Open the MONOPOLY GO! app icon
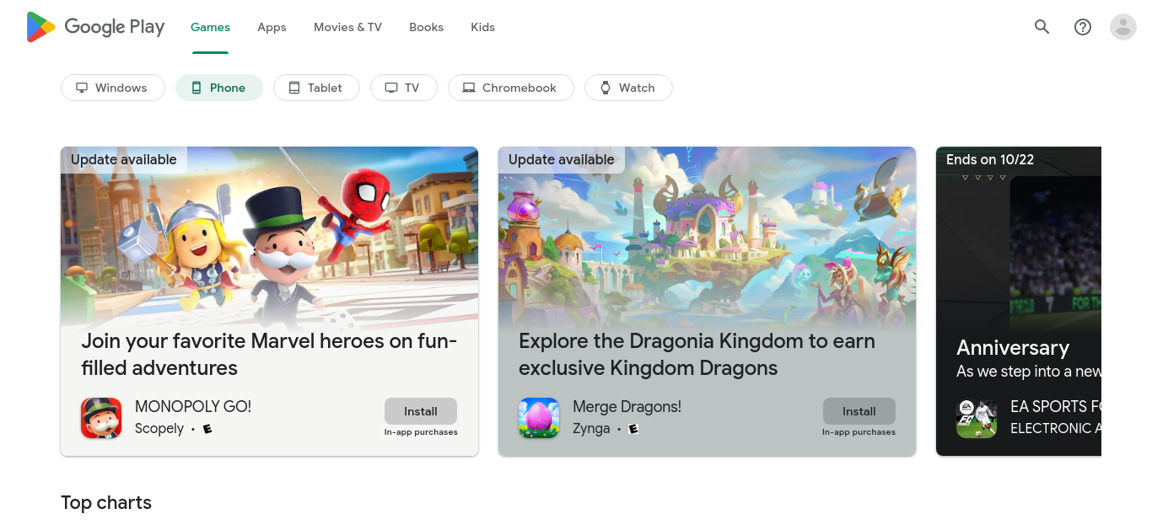The image size is (1152, 530). point(101,418)
